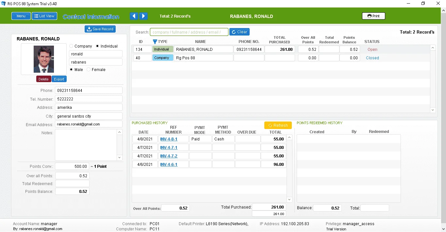
Task: Click the contact search box
Action: point(189,32)
